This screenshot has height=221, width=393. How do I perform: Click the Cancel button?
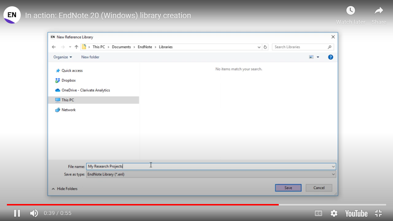click(x=319, y=188)
